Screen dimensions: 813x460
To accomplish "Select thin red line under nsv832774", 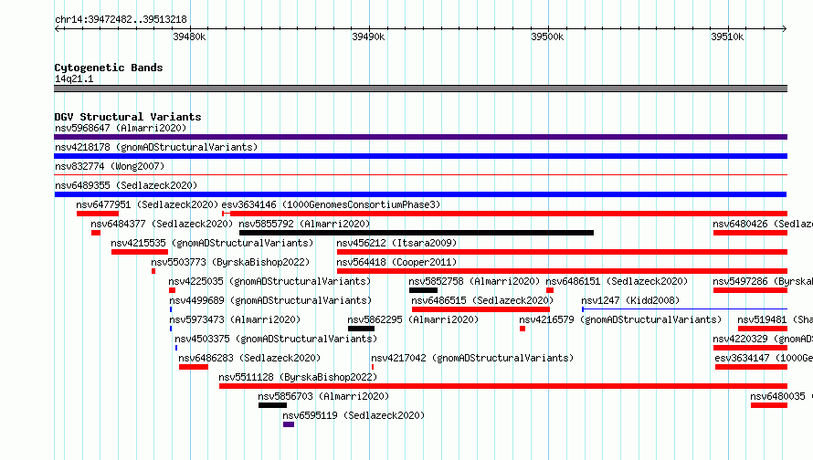I will click(420, 175).
